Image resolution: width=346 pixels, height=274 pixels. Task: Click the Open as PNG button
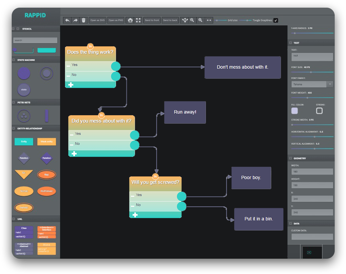(116, 20)
